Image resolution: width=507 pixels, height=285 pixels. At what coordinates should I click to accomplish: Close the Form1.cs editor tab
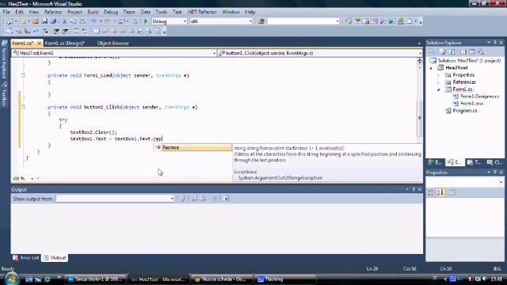click(39, 43)
